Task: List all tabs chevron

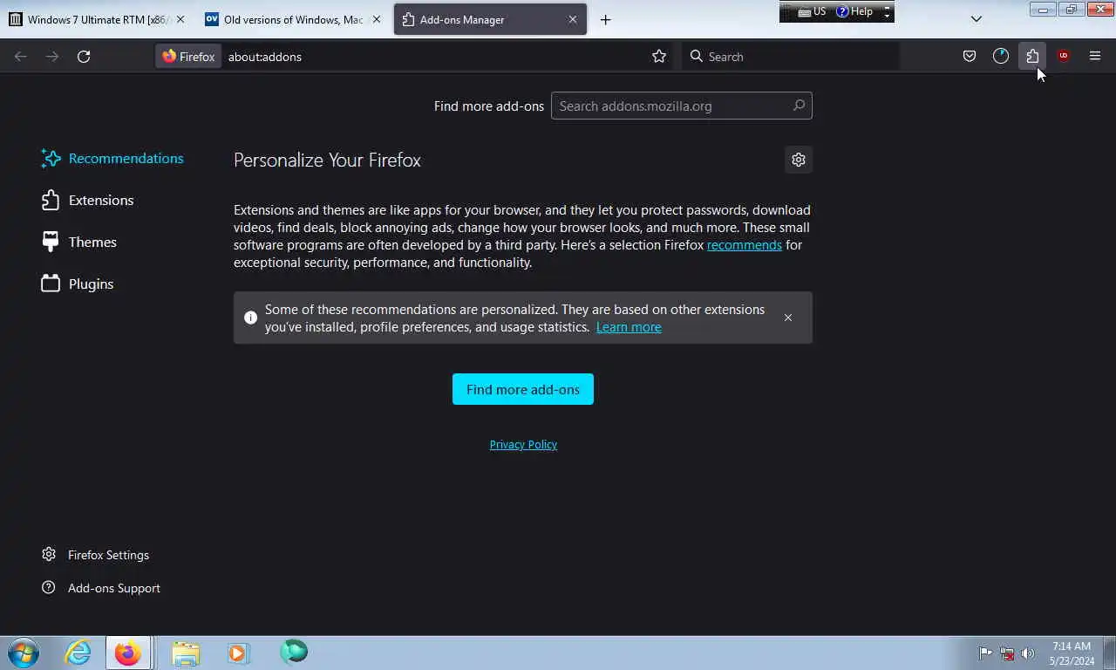Action: (x=976, y=19)
